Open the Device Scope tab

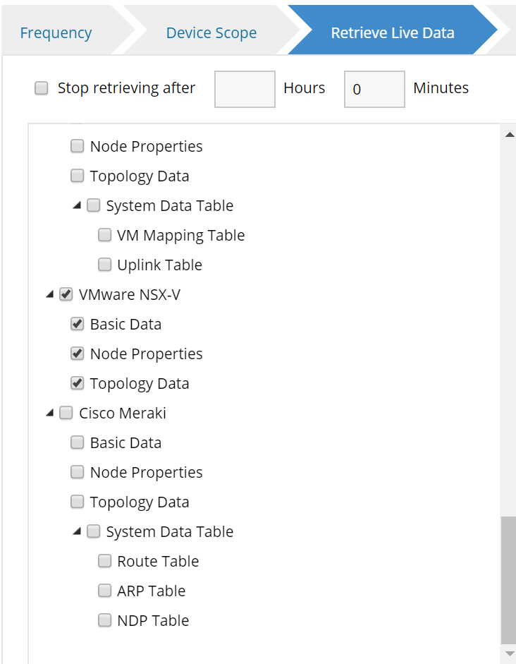211,32
